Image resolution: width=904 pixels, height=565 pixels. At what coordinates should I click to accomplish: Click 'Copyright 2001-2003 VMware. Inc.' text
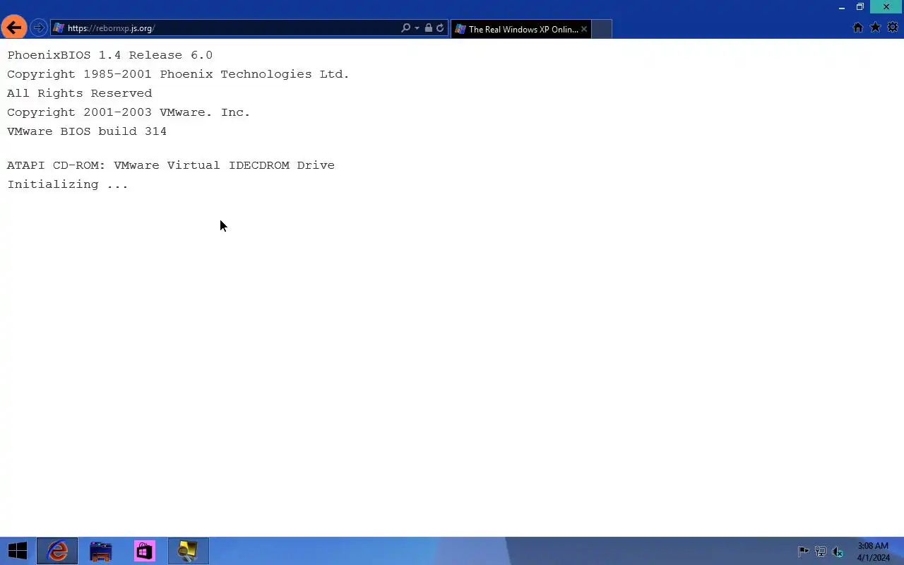[x=129, y=112]
